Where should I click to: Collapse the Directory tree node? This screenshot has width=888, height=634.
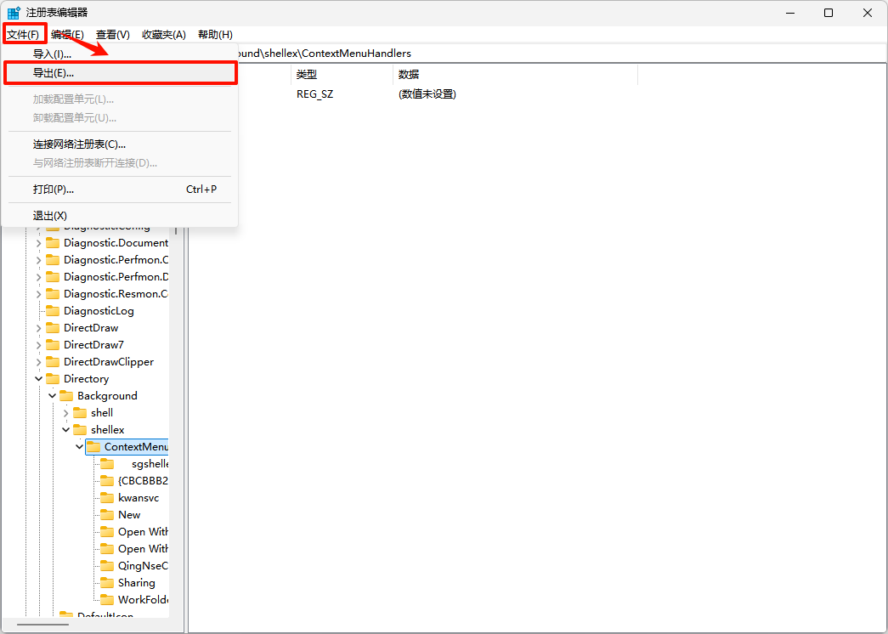point(38,379)
